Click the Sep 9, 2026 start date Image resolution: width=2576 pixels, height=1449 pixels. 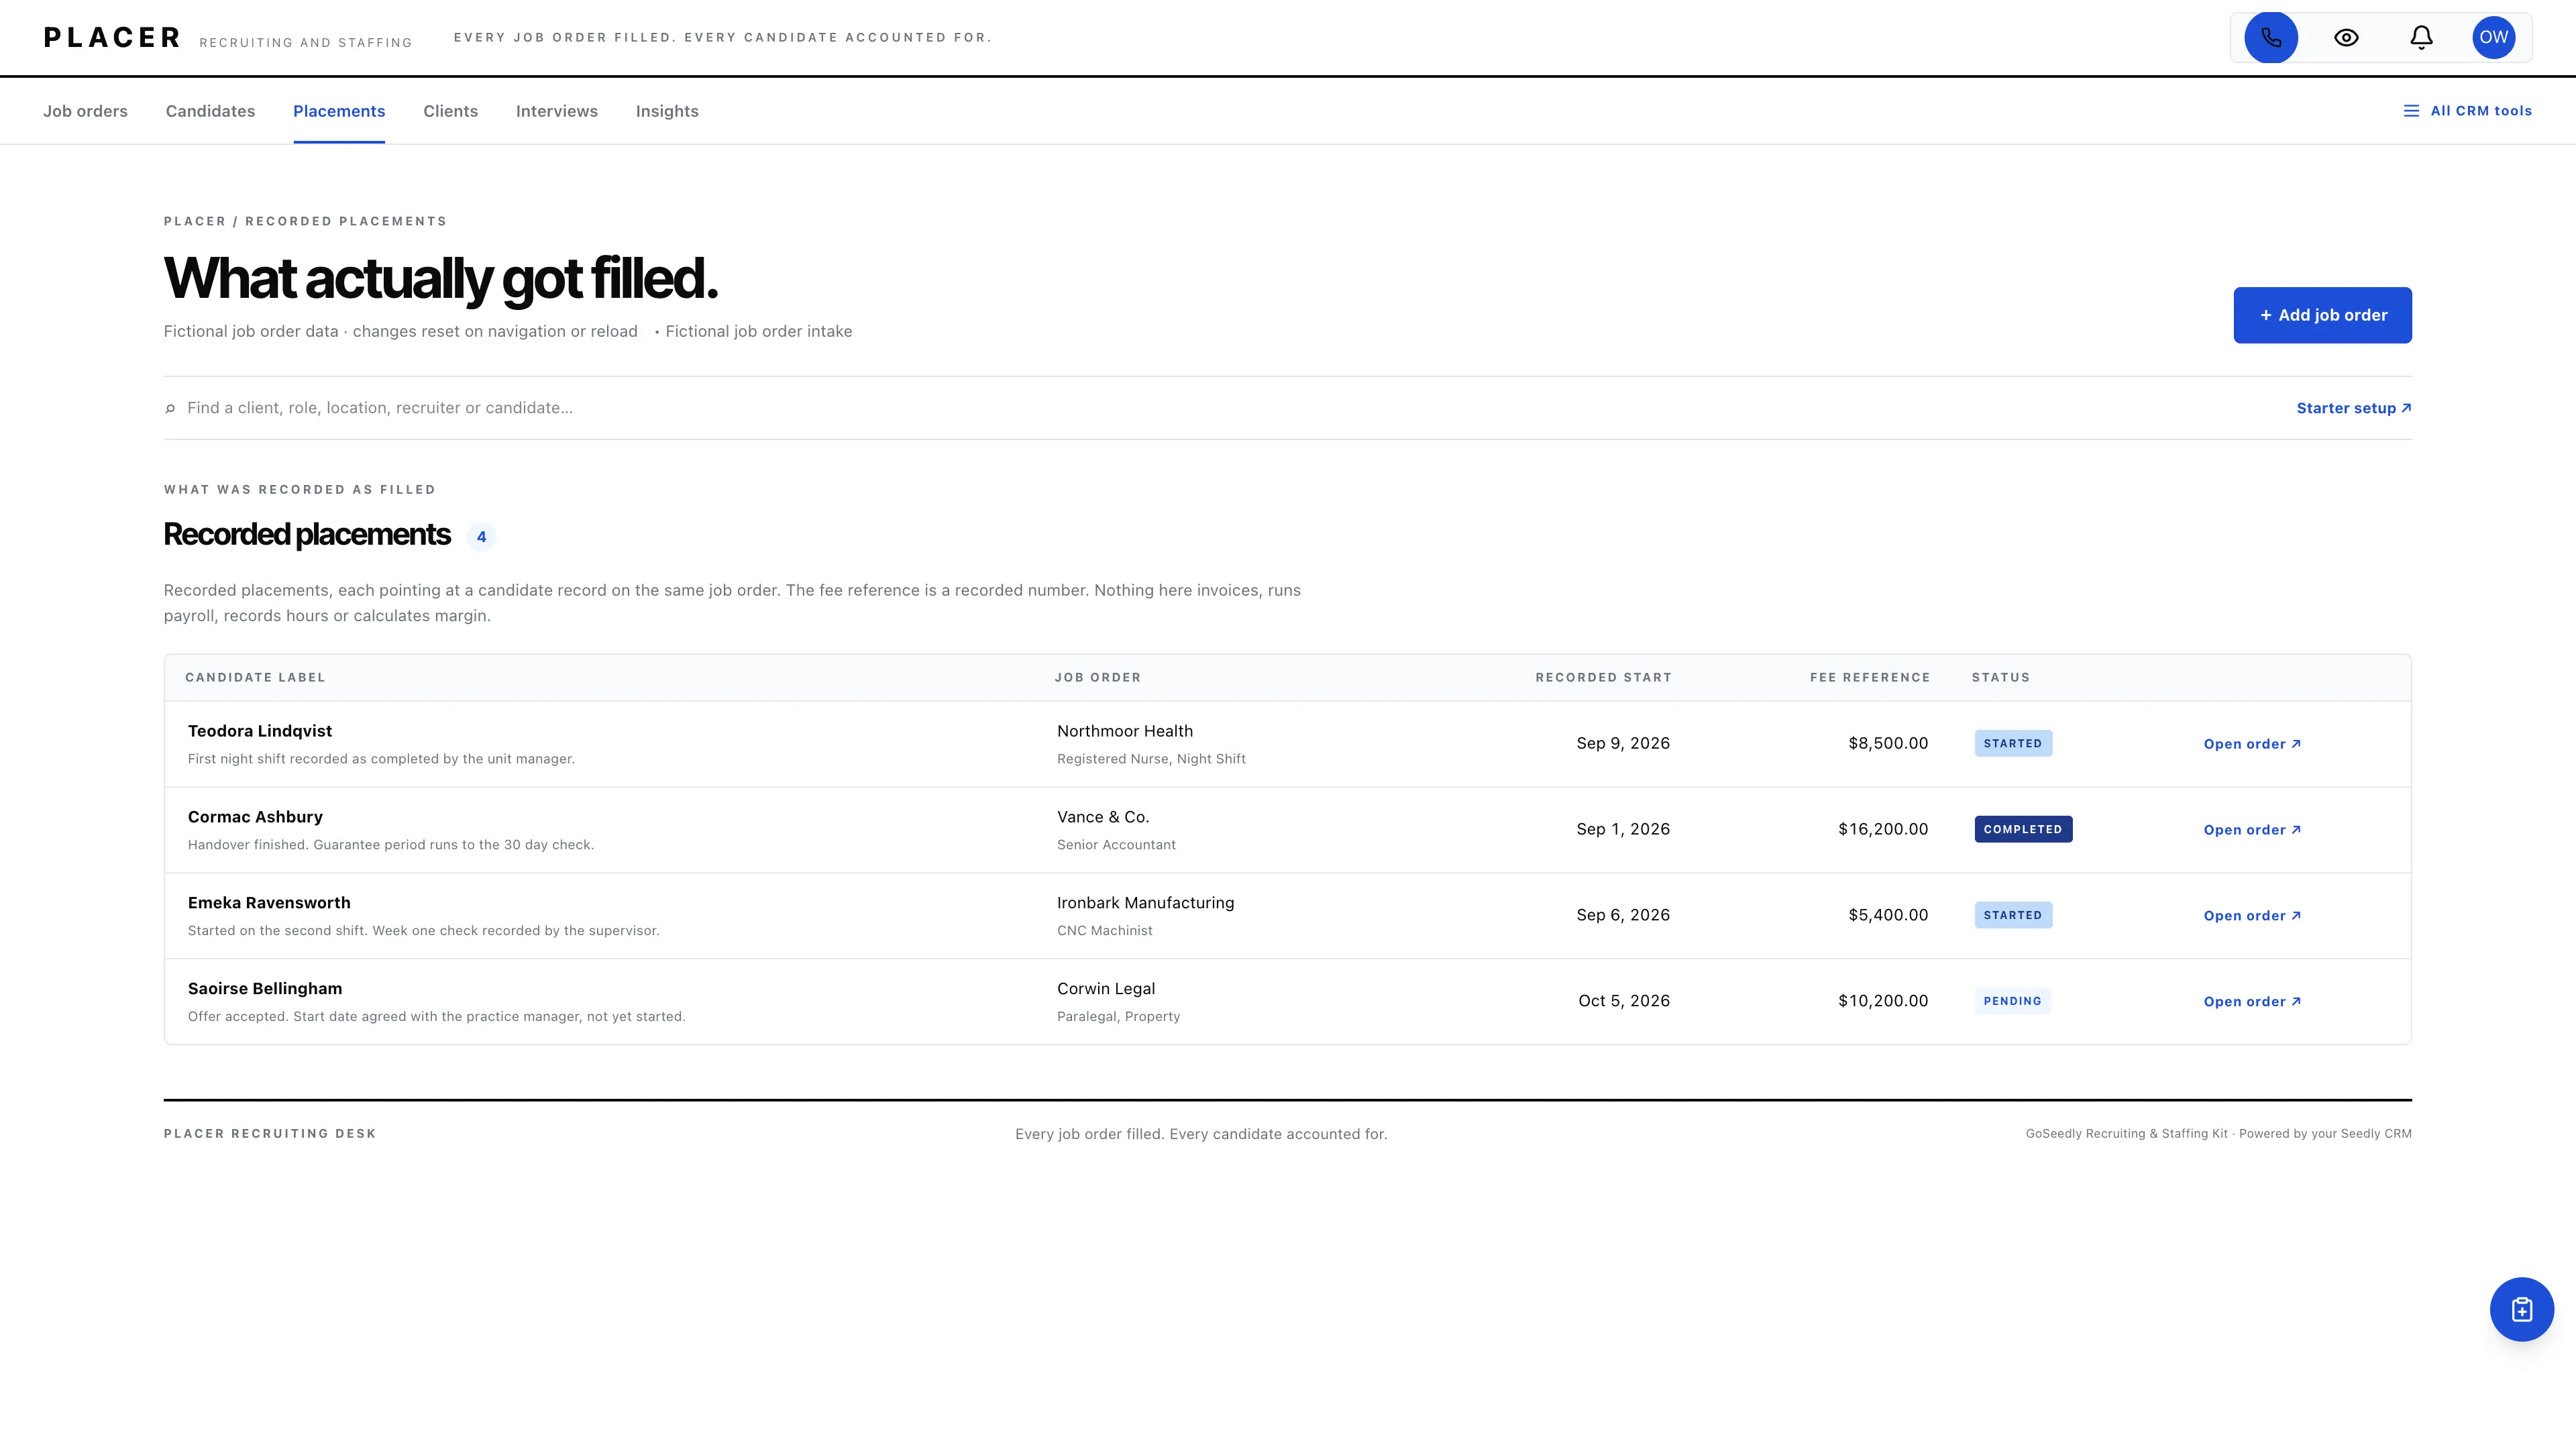click(1623, 743)
